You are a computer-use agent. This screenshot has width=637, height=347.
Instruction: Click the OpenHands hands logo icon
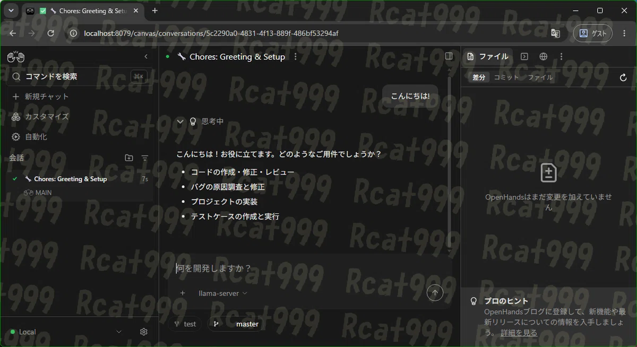[16, 57]
